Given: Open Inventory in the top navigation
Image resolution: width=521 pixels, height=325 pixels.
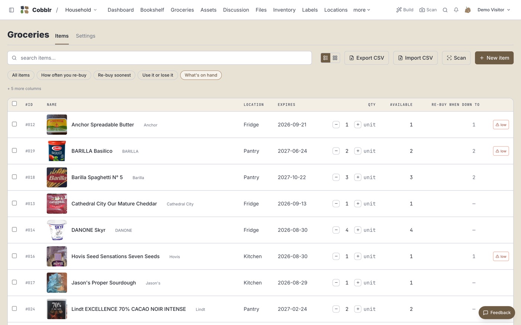Looking at the screenshot, I should click(284, 10).
